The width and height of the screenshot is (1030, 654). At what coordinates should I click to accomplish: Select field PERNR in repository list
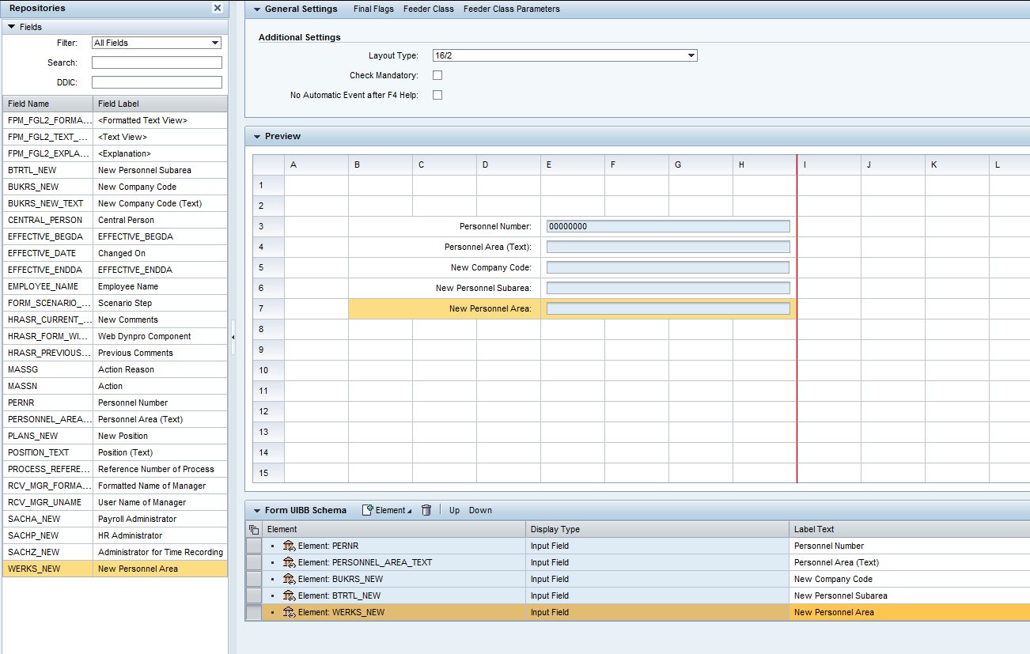coord(115,403)
